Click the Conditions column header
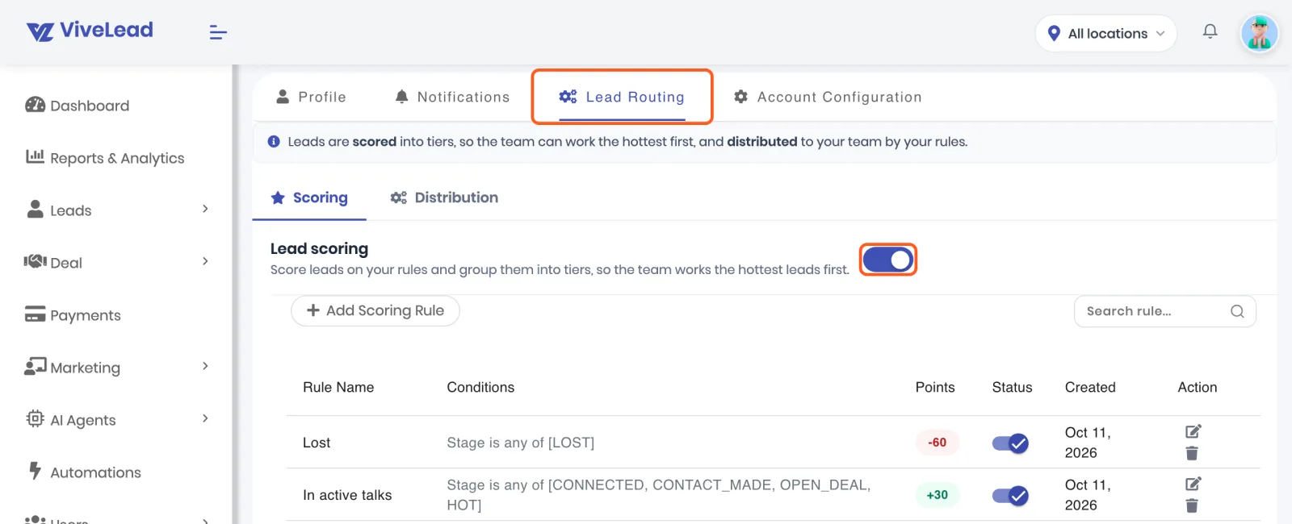 (x=480, y=387)
